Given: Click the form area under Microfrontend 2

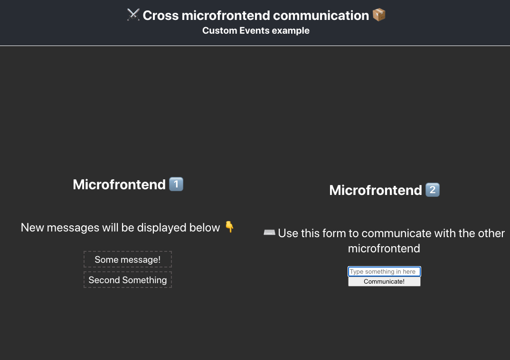Looking at the screenshot, I should [384, 276].
